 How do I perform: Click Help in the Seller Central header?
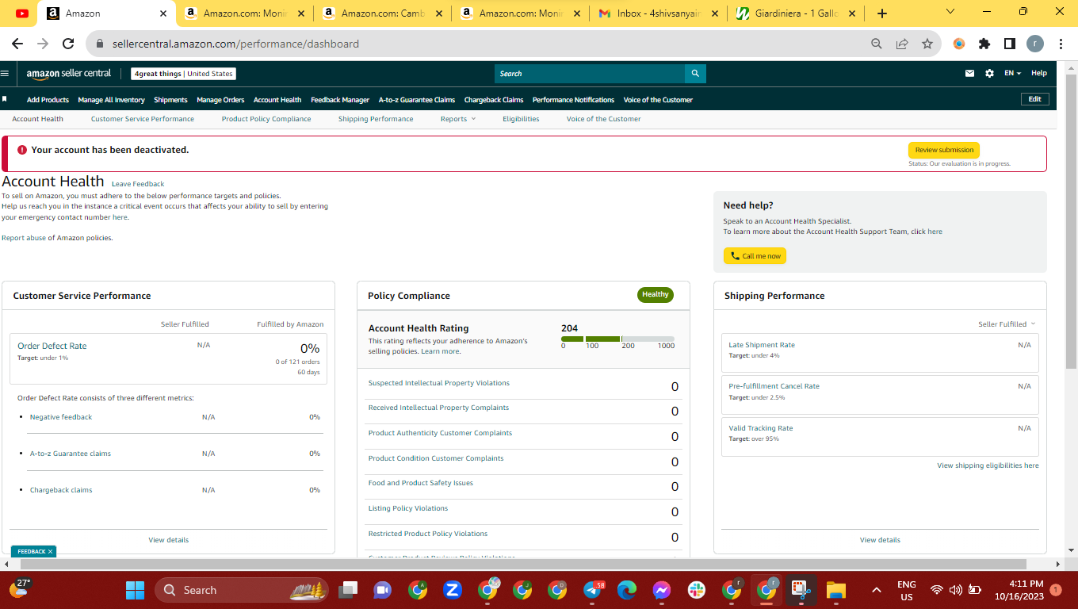(x=1039, y=73)
